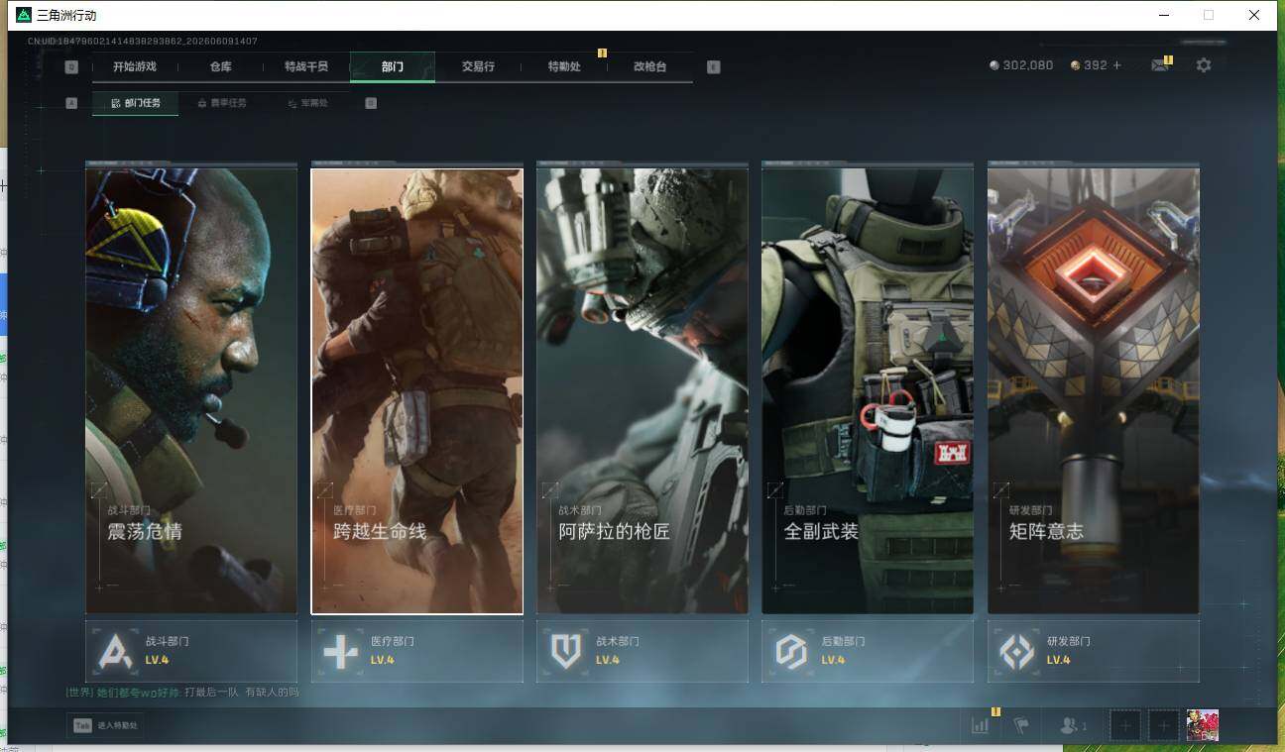The width and height of the screenshot is (1285, 752).
Task: Open the 全副武装 logistics mission card
Action: tap(868, 390)
